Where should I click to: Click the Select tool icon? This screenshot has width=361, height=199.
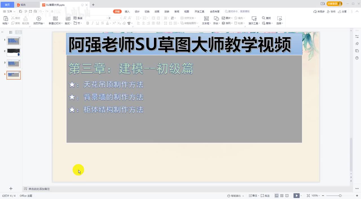(x=279, y=19)
